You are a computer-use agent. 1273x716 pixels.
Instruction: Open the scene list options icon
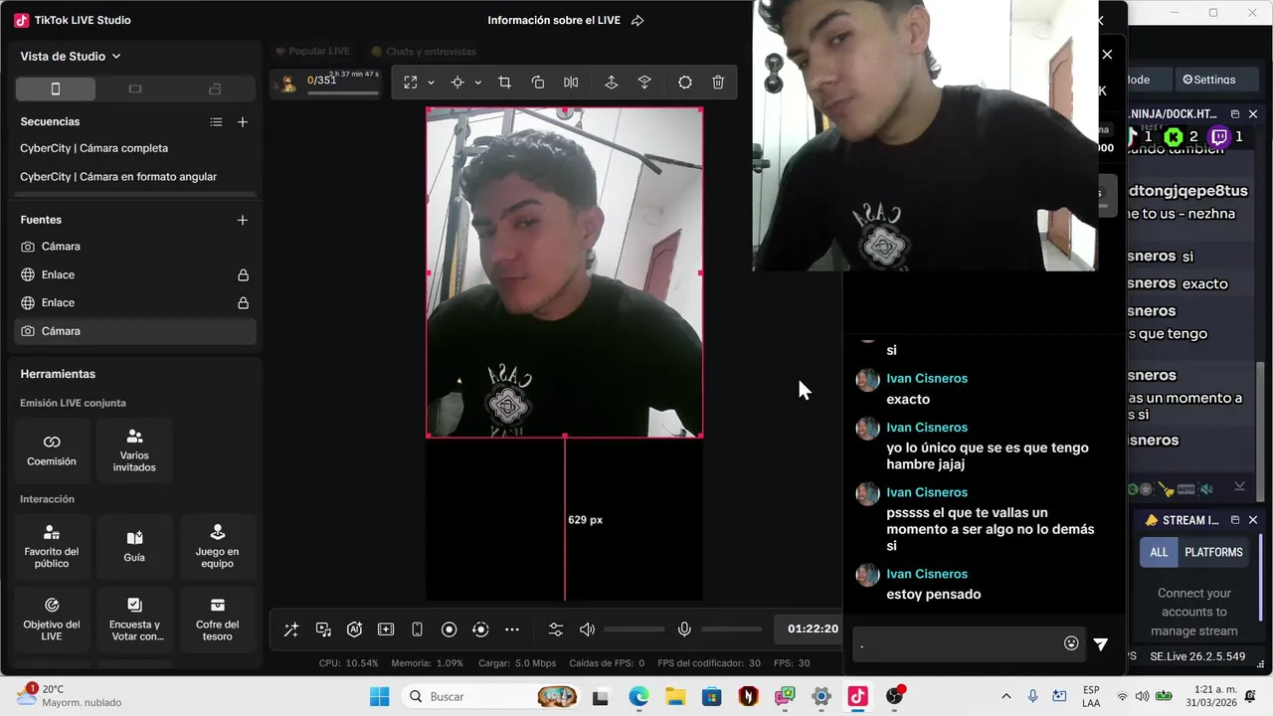tap(216, 121)
